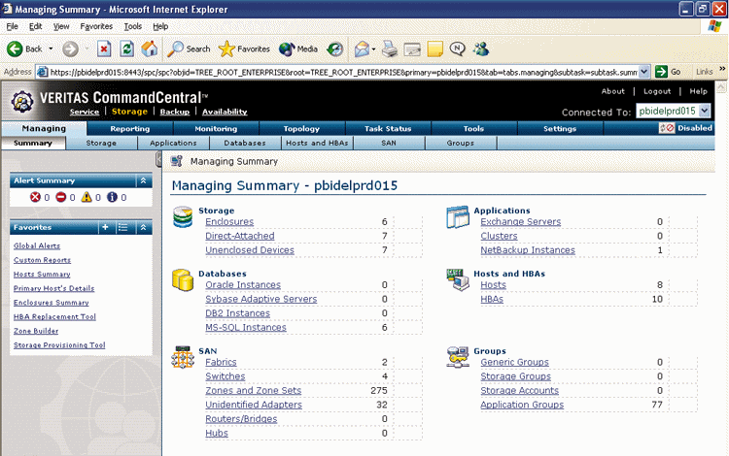Viewport: 729px width, 456px height.
Task: Click the Logout link
Action: (x=657, y=91)
